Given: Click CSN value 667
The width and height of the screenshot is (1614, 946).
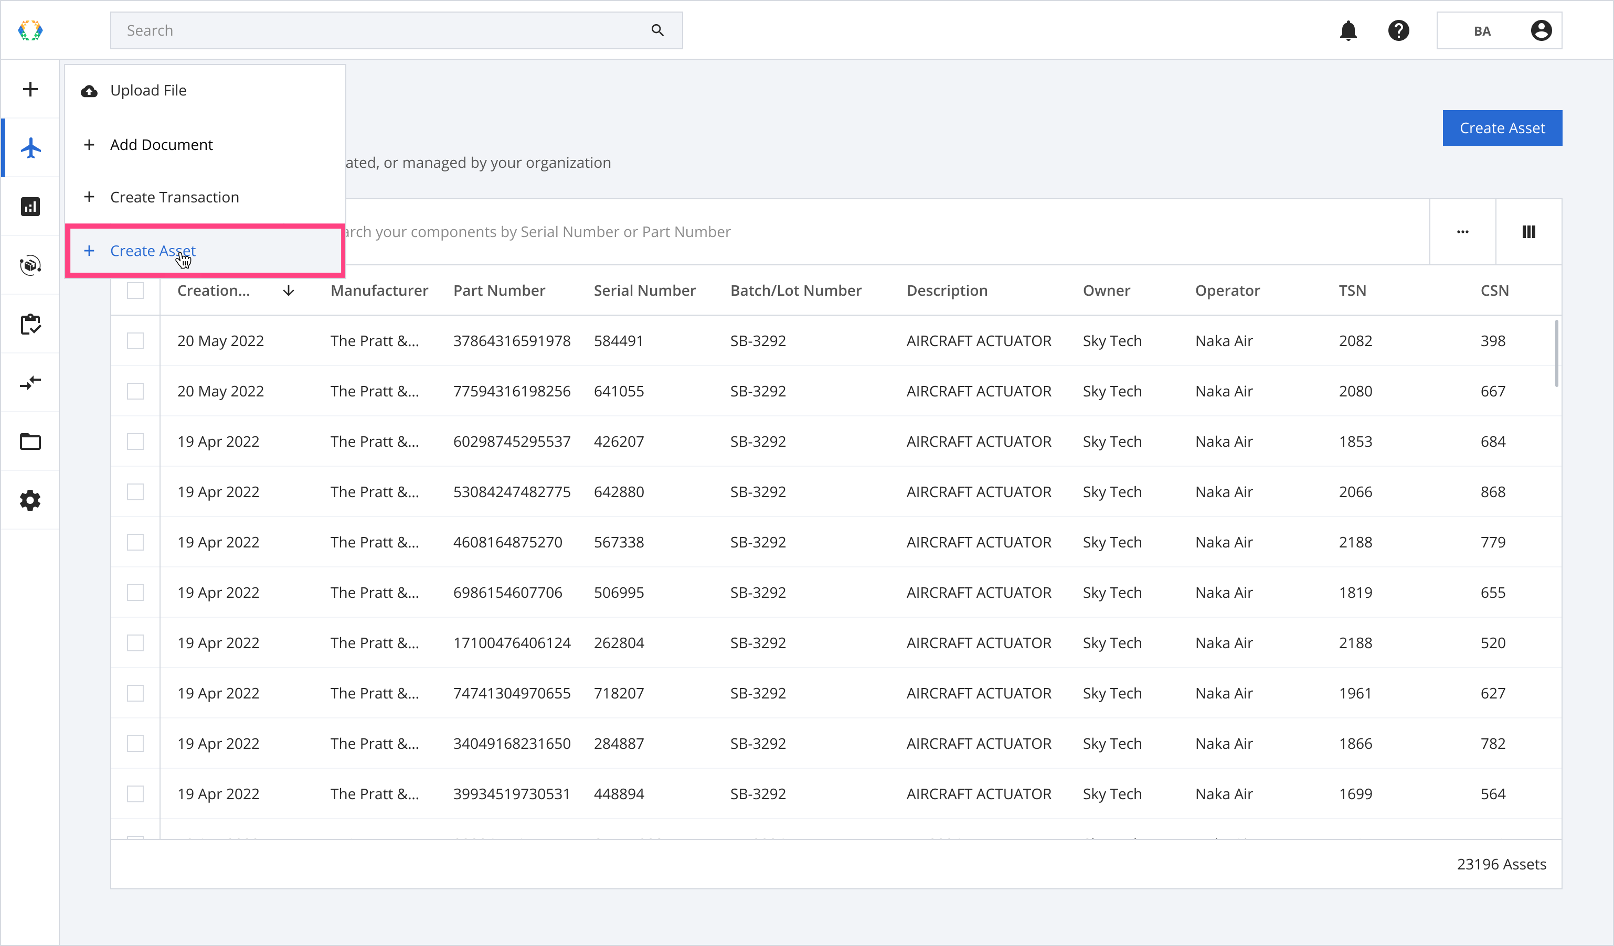Looking at the screenshot, I should [x=1492, y=391].
